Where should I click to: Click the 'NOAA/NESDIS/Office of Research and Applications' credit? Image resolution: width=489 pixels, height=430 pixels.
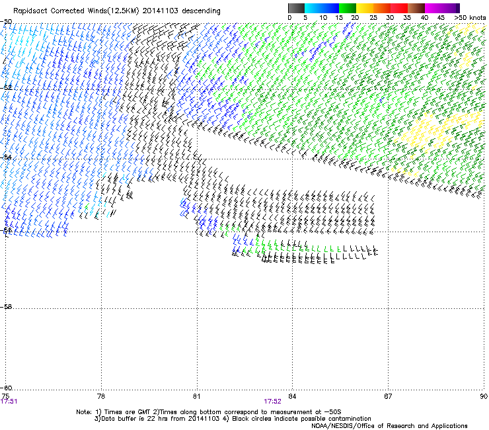(389, 425)
